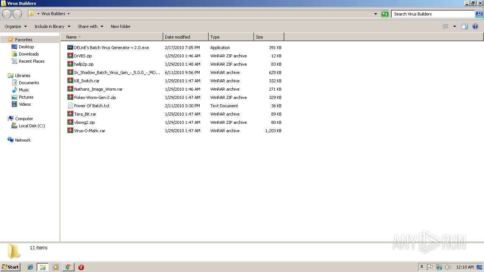Open the Videos library

point(25,104)
